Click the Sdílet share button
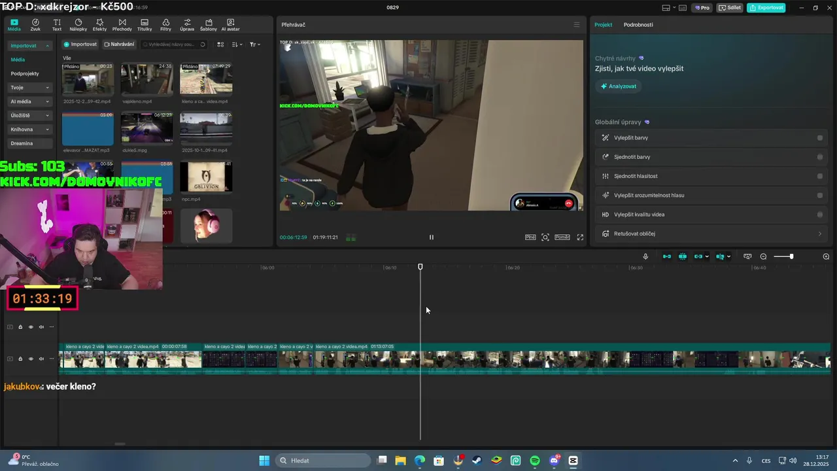Image resolution: width=837 pixels, height=471 pixels. tap(730, 8)
